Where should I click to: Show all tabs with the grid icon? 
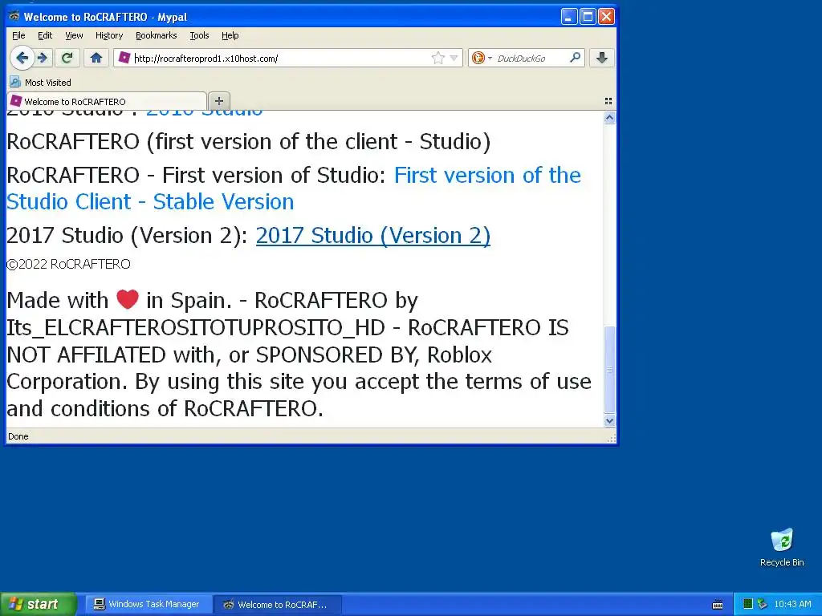tap(608, 101)
